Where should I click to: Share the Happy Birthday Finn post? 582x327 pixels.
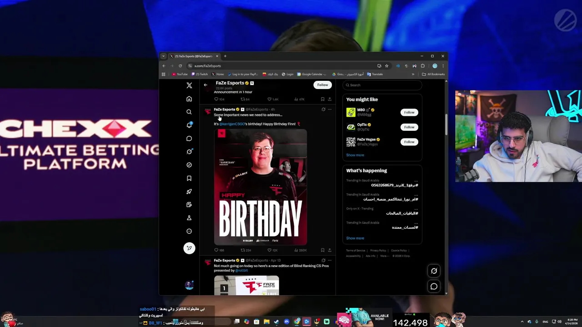pyautogui.click(x=330, y=250)
